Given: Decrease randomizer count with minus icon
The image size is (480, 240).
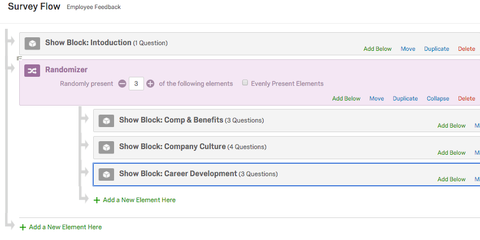Looking at the screenshot, I should [123, 84].
